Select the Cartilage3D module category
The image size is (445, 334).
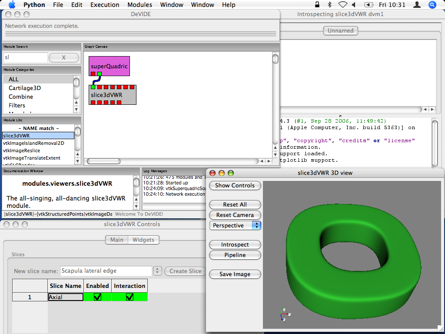[x=38, y=88]
